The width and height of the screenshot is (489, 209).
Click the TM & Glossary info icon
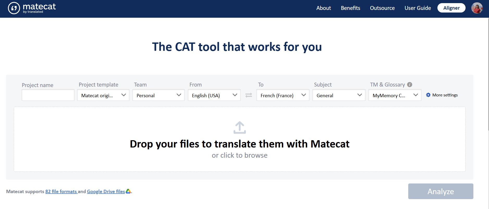[x=410, y=85]
